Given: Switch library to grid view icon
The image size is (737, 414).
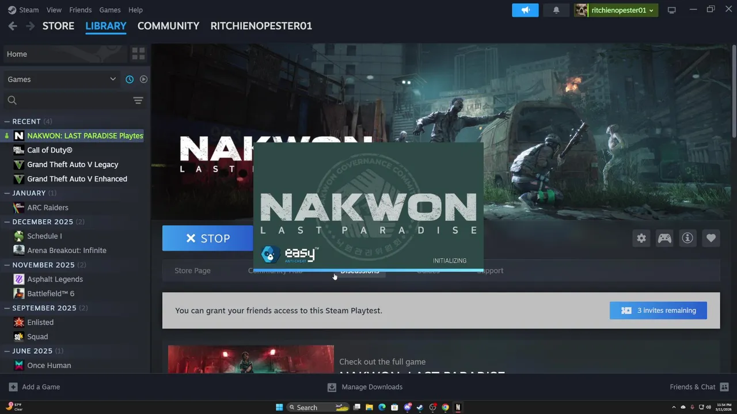Looking at the screenshot, I should tap(138, 54).
